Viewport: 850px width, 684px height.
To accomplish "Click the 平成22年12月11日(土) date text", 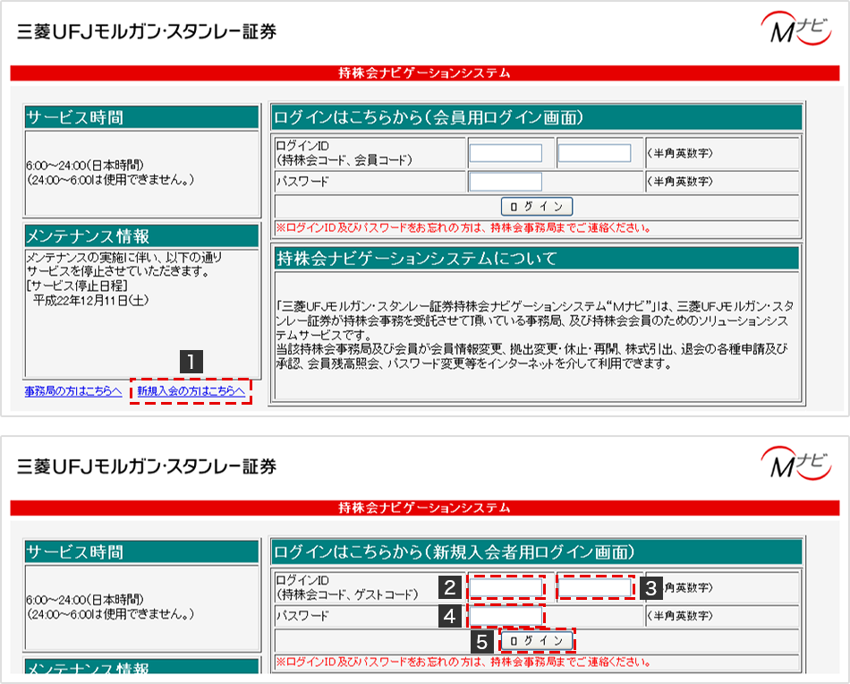I will click(90, 300).
